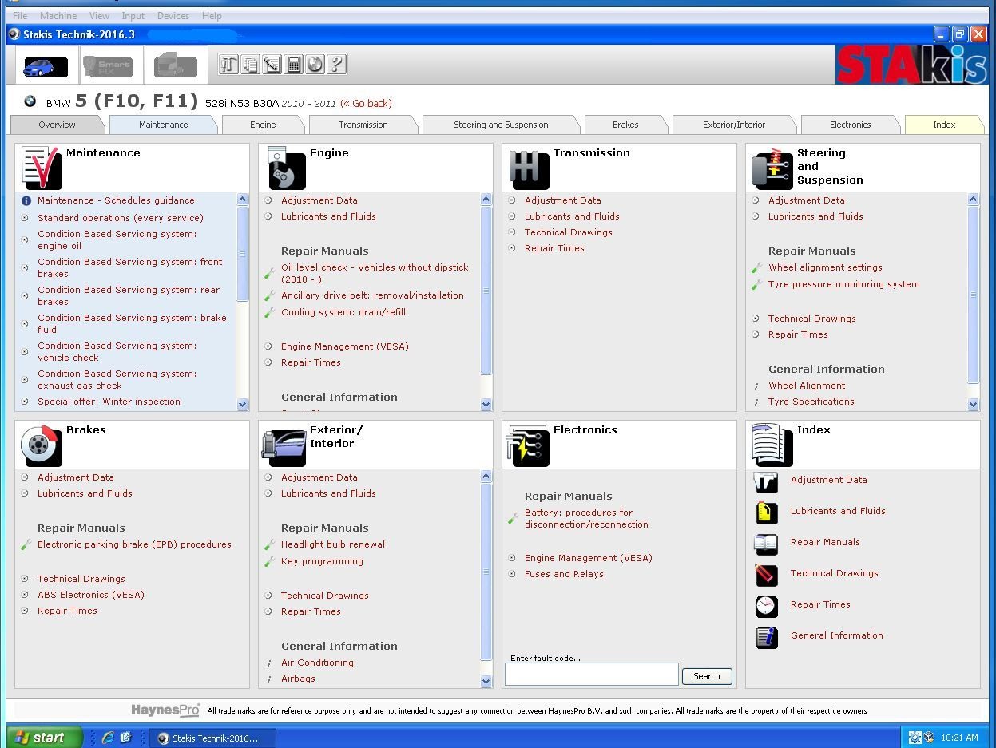Select the Exterior/Interior tab

click(734, 125)
